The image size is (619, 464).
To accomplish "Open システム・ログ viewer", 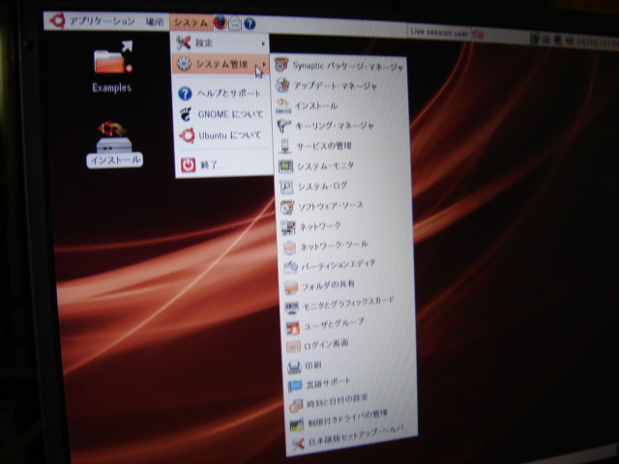I will pyautogui.click(x=344, y=186).
